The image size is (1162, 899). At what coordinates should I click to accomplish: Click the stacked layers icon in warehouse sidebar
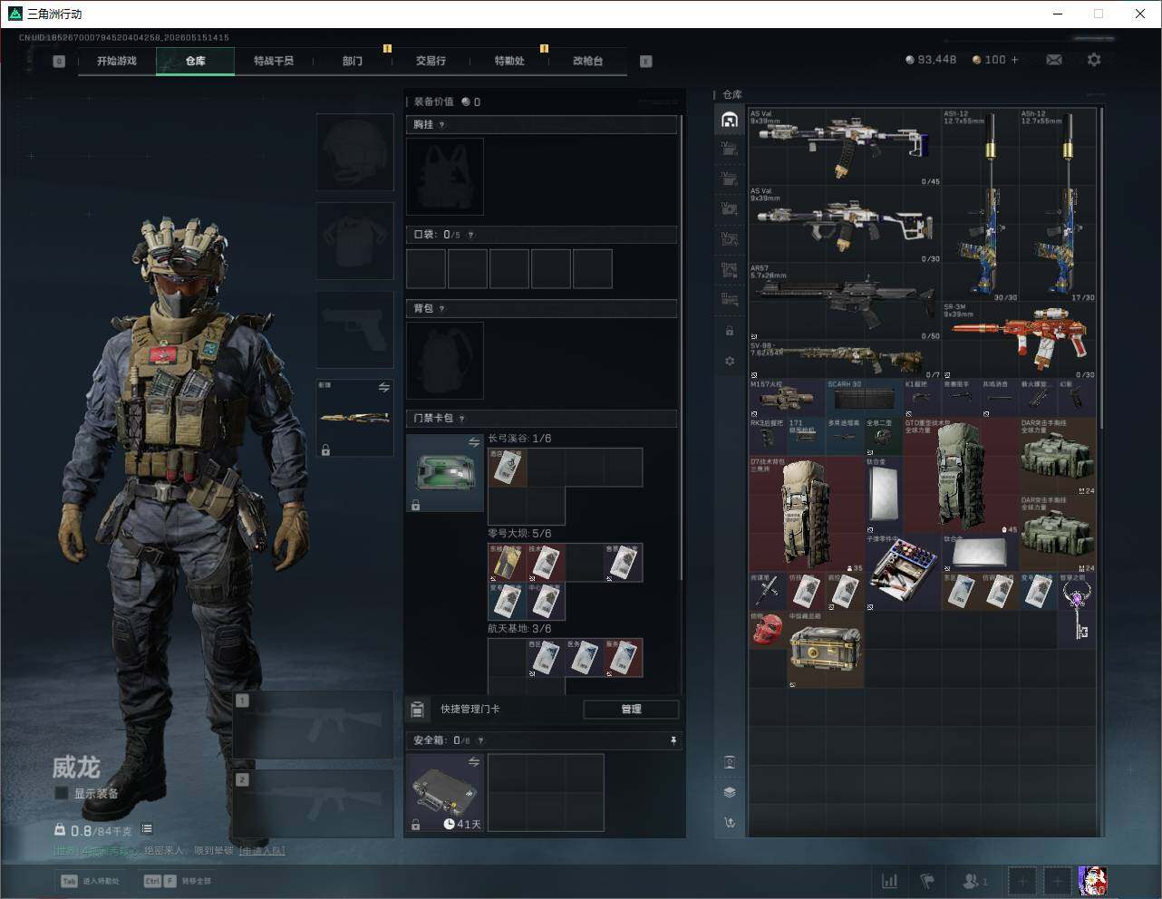730,792
